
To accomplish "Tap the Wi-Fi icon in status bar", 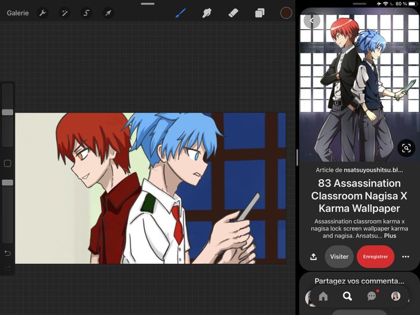I will tap(385, 4).
